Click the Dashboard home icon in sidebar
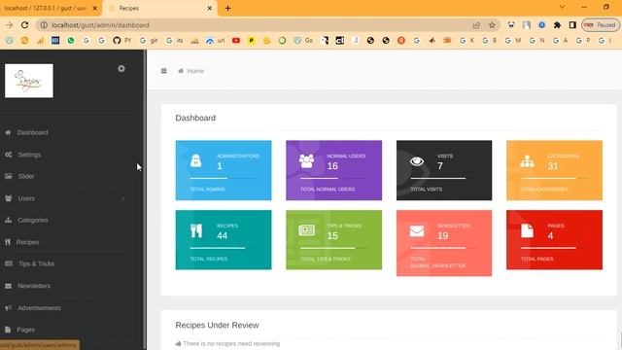Viewport: 622px width, 350px height. coord(8,132)
